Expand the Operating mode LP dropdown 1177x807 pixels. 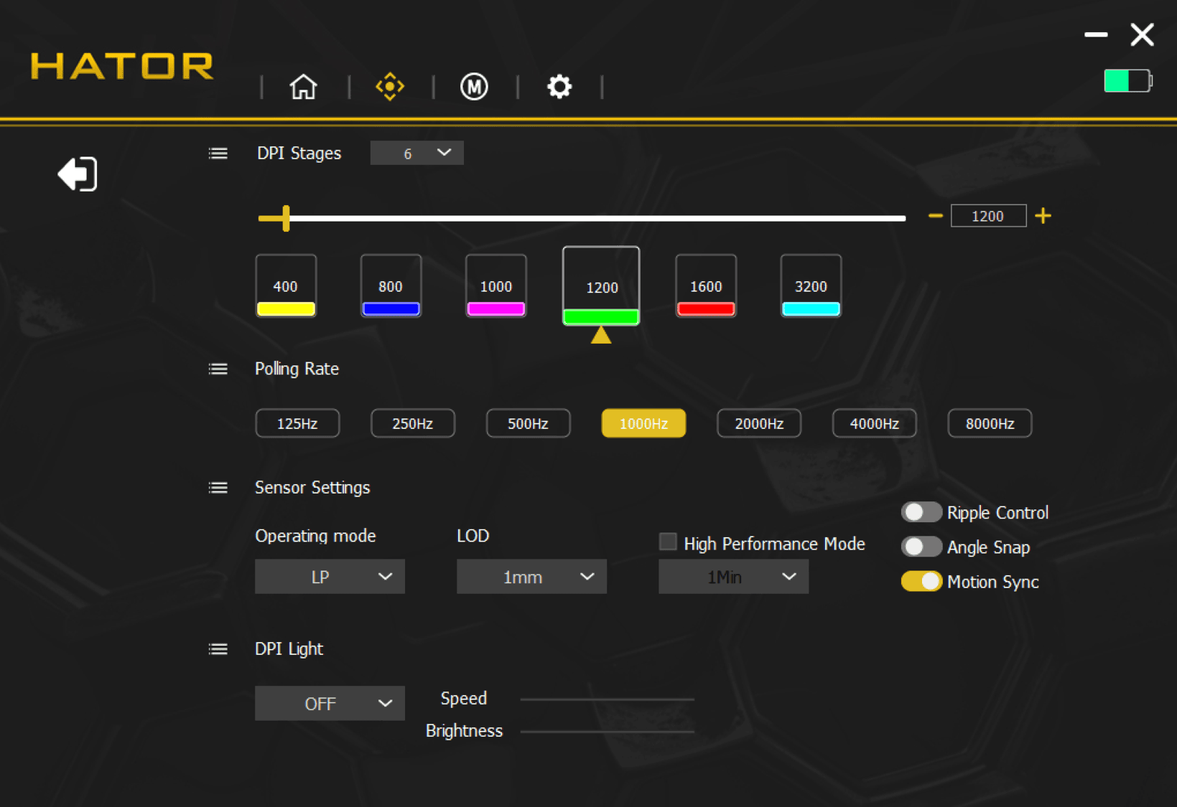point(330,577)
